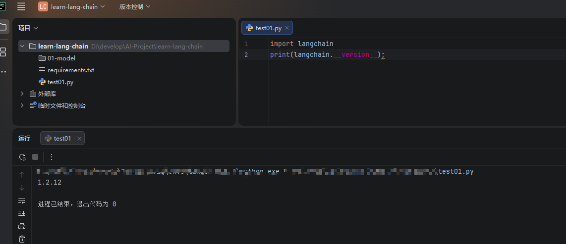Toggle the Project tool window folder icon
Image resolution: width=566 pixels, height=244 pixels.
3,26
